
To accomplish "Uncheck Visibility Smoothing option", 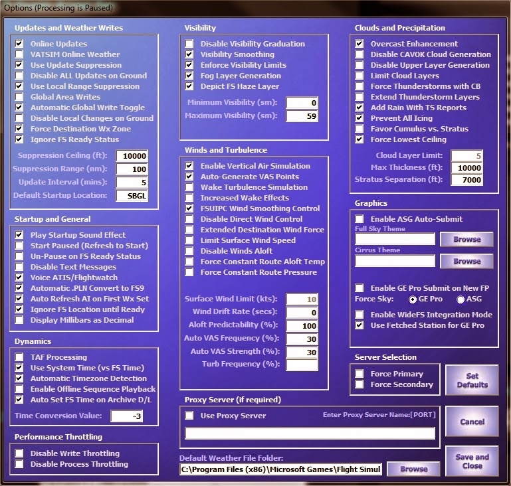I will tap(189, 54).
